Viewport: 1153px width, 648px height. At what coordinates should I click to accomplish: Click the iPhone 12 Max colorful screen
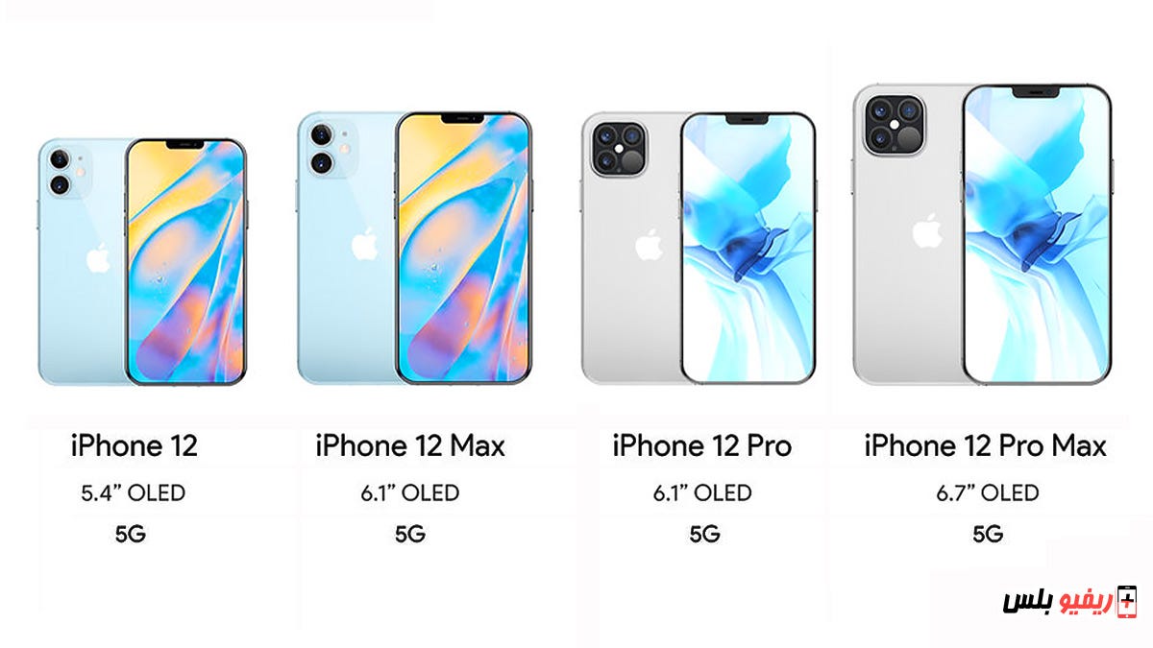click(463, 249)
